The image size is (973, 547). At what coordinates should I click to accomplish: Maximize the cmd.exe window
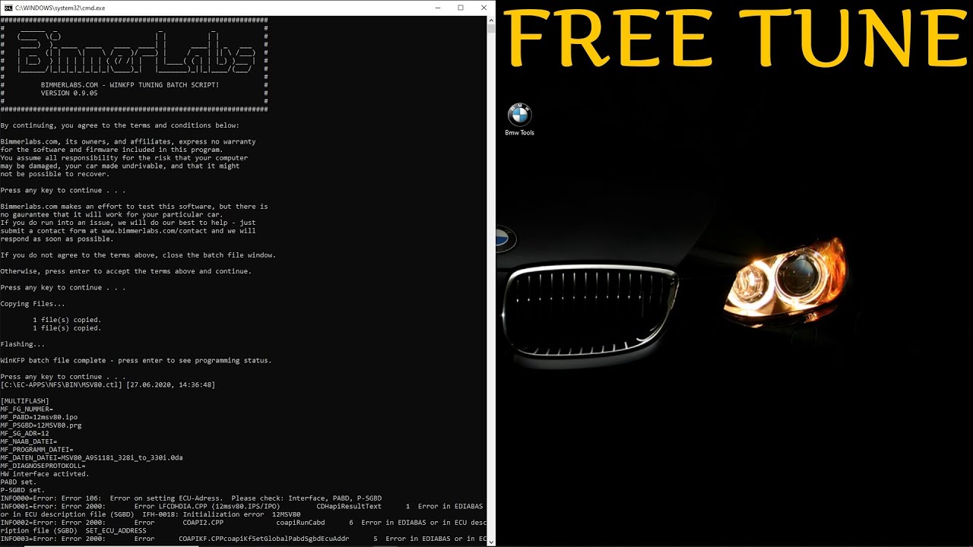point(461,8)
